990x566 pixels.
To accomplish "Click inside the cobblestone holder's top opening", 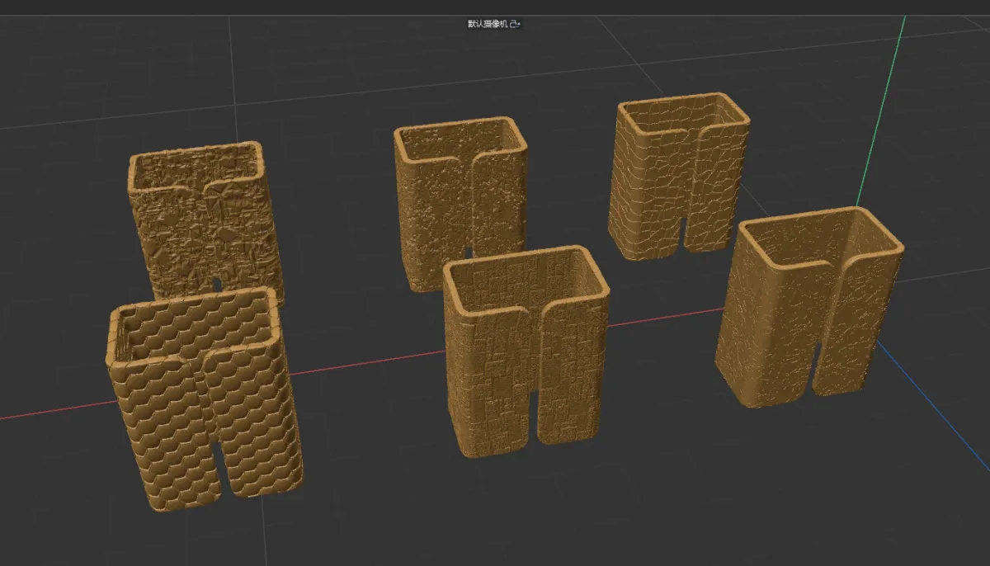I will click(x=681, y=116).
